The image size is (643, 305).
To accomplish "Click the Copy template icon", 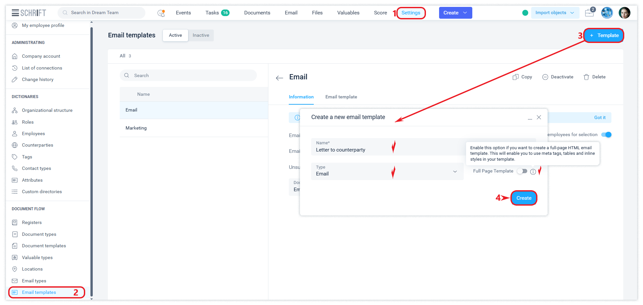I will click(515, 77).
